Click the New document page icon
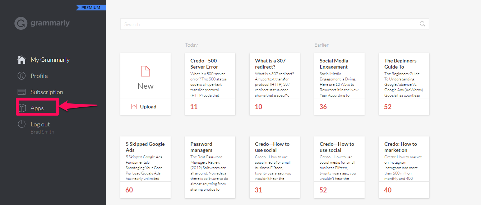The image size is (481, 205). coord(145,71)
